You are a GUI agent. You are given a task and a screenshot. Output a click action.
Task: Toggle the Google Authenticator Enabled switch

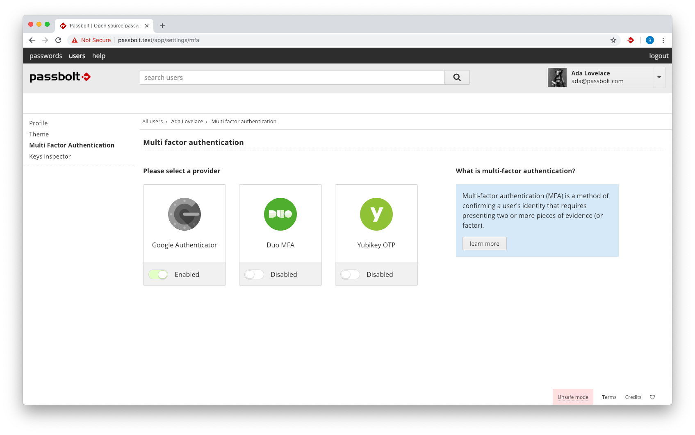tap(158, 274)
